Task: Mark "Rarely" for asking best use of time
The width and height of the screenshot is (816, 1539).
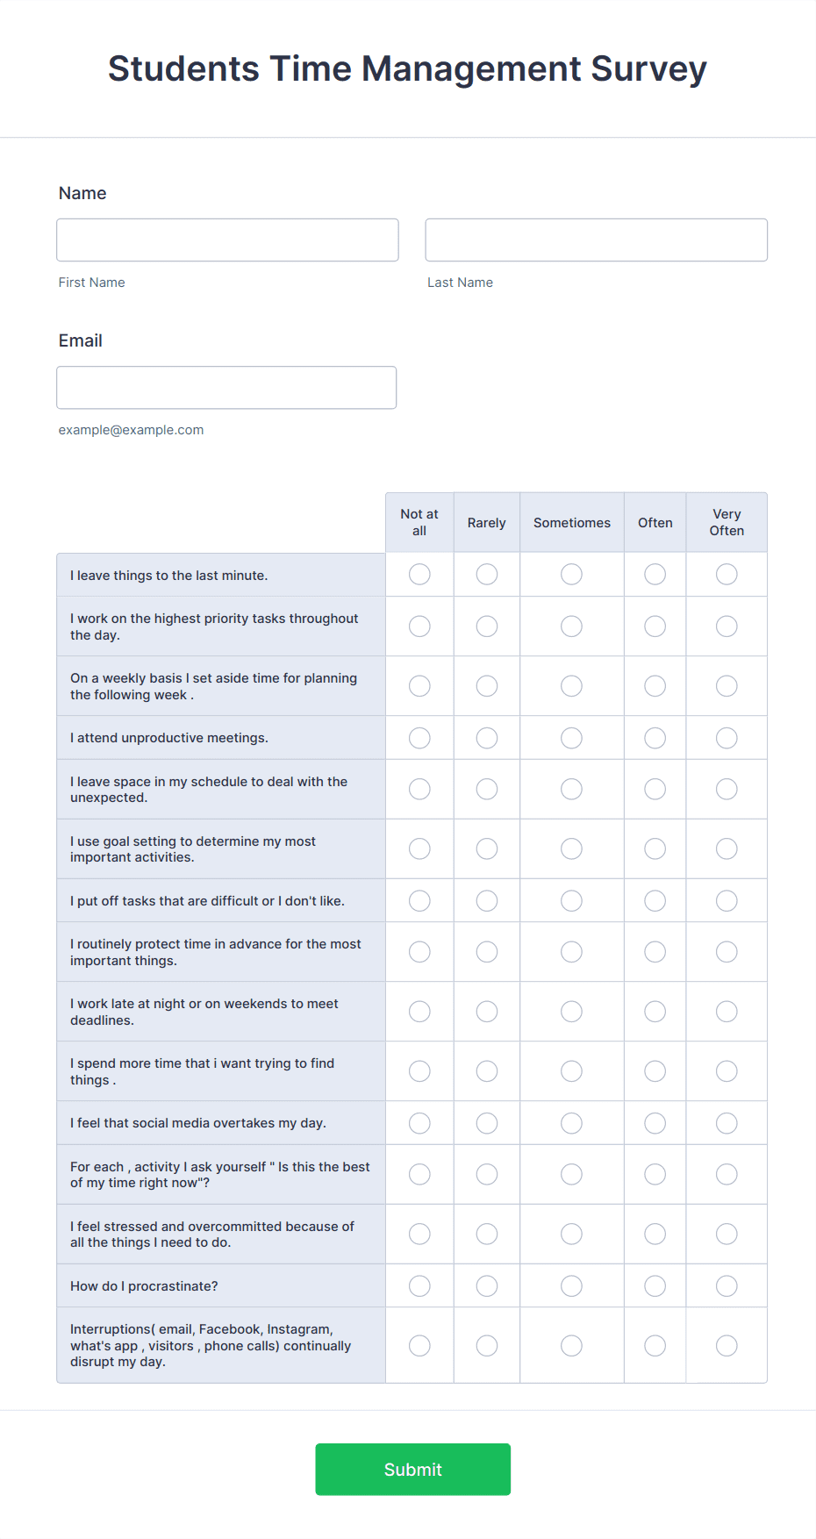Action: [486, 1173]
